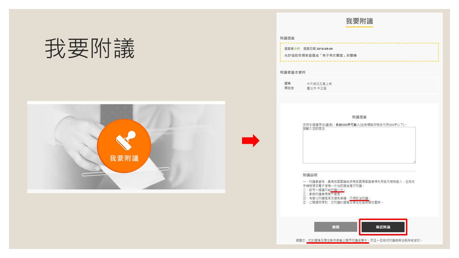This screenshot has height=258, width=459.
Task: Click the underlined 不得取消附議 rule text
Action: point(359,198)
